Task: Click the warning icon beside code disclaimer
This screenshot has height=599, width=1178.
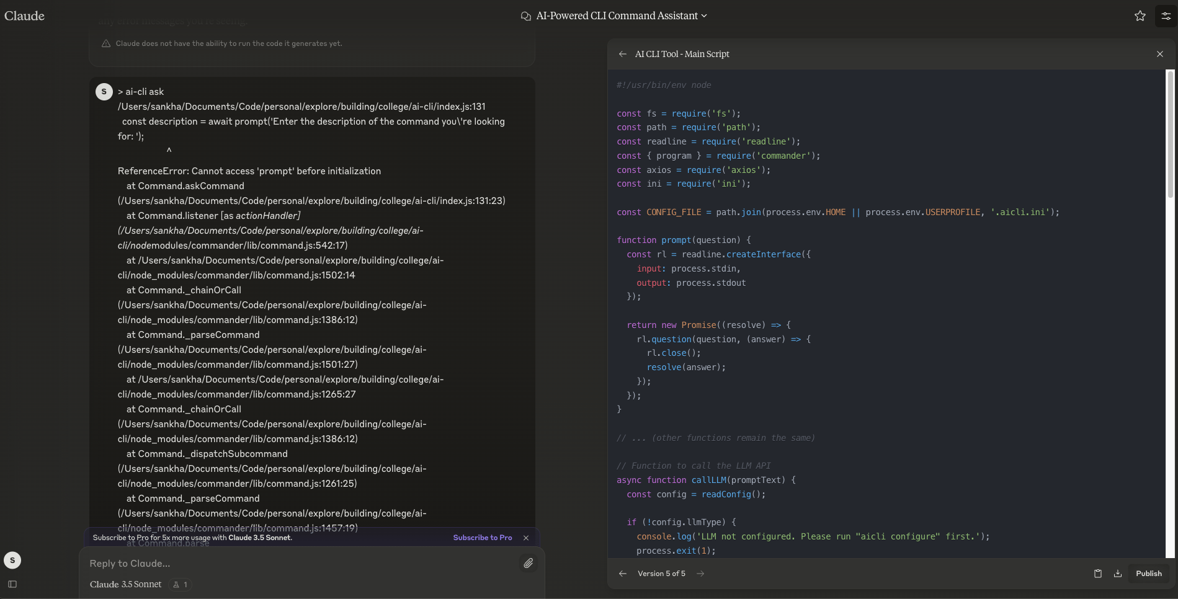Action: click(x=106, y=43)
